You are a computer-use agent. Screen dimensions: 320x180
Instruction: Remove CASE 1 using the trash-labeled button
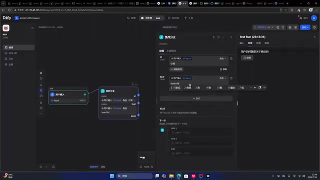223,69
